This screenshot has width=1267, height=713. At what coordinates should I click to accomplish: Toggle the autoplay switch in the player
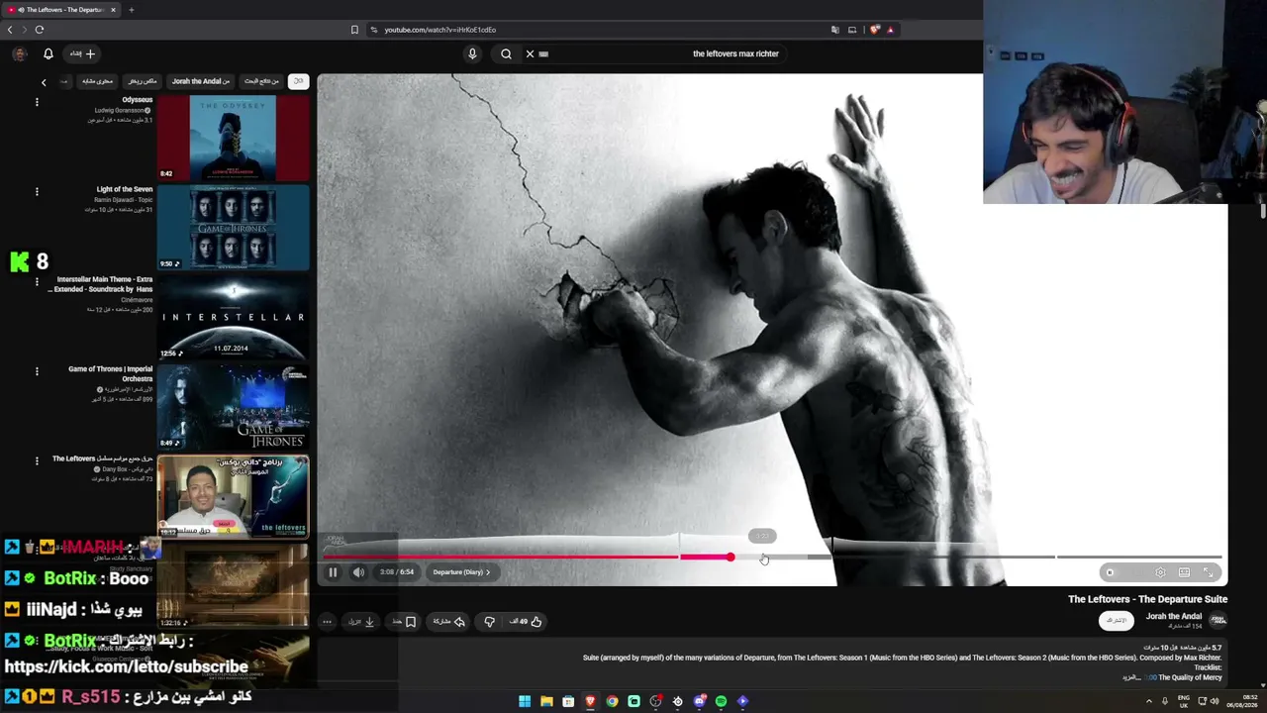1112,572
